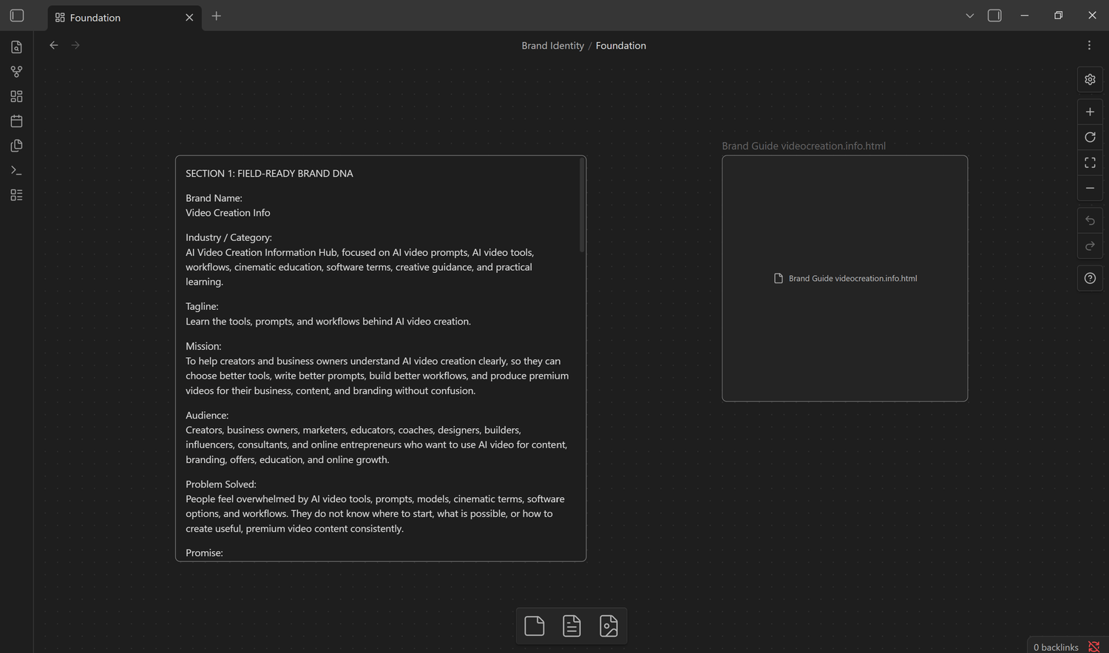Click the 'Audience:' label in card
Screen dimensions: 1109x653
coord(207,416)
